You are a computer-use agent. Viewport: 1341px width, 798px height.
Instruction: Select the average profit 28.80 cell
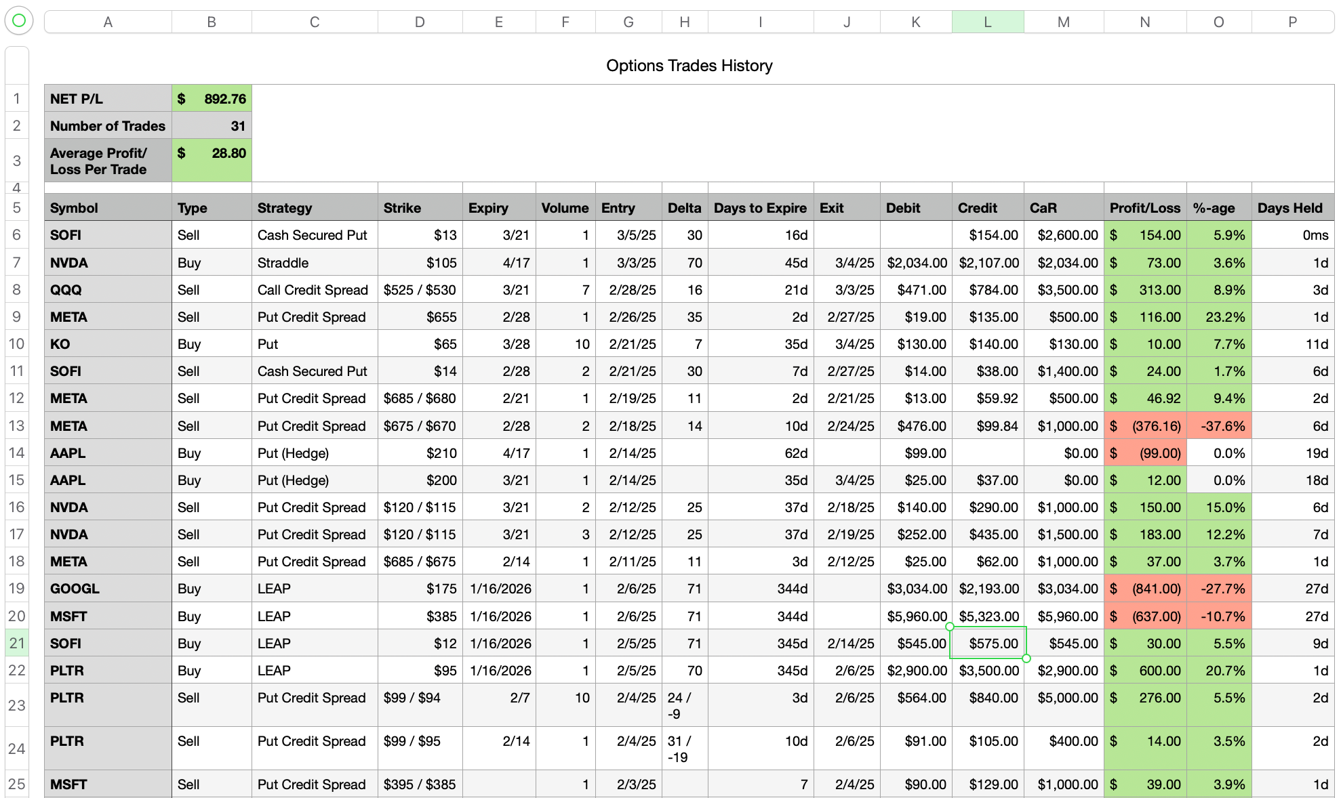tap(212, 161)
